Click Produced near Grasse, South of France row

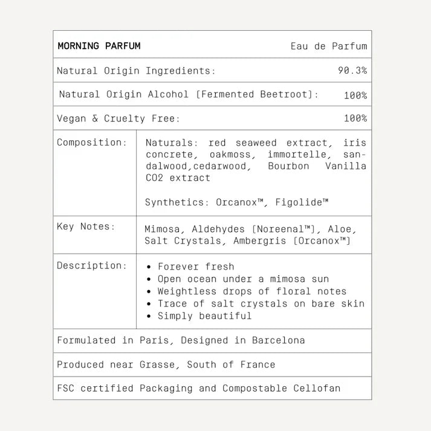(166, 365)
